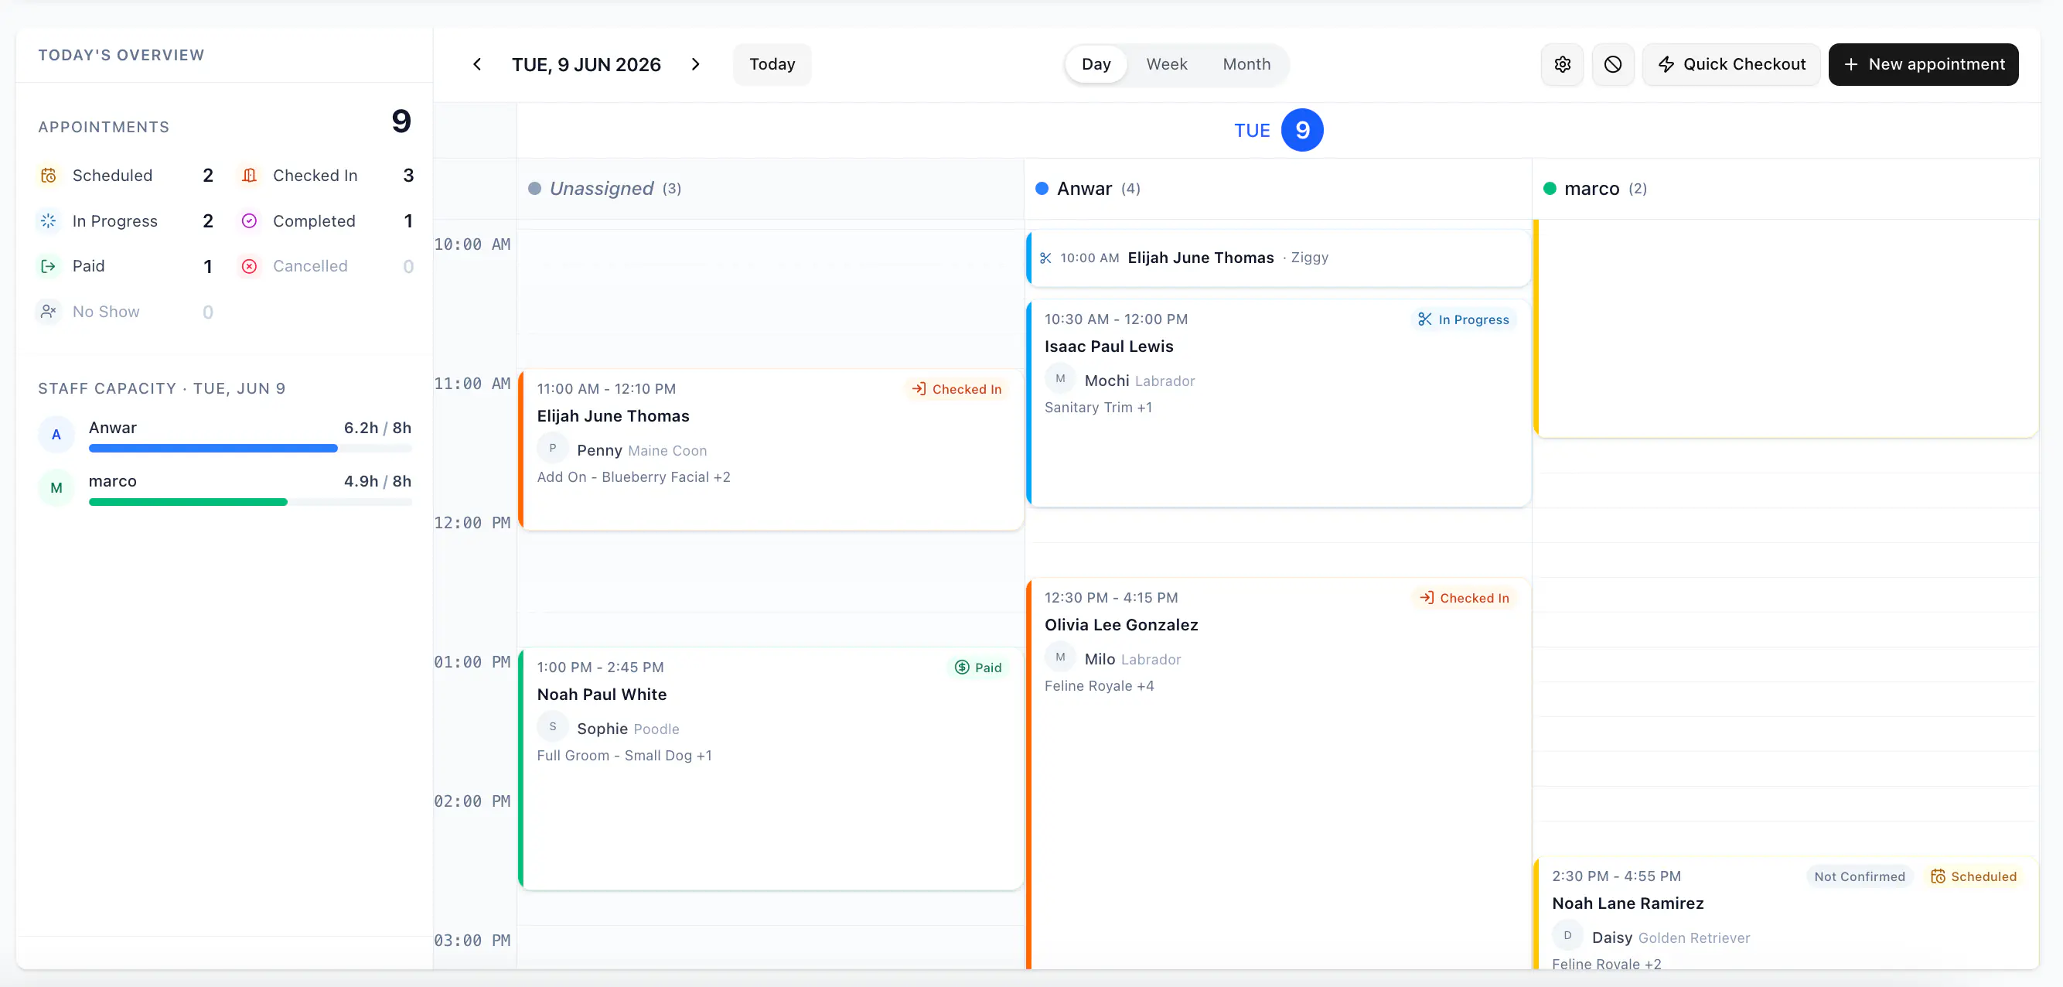Screen dimensions: 2063x987
Task: Open marco's empty yellow appointment block
Action: [x=1786, y=329]
